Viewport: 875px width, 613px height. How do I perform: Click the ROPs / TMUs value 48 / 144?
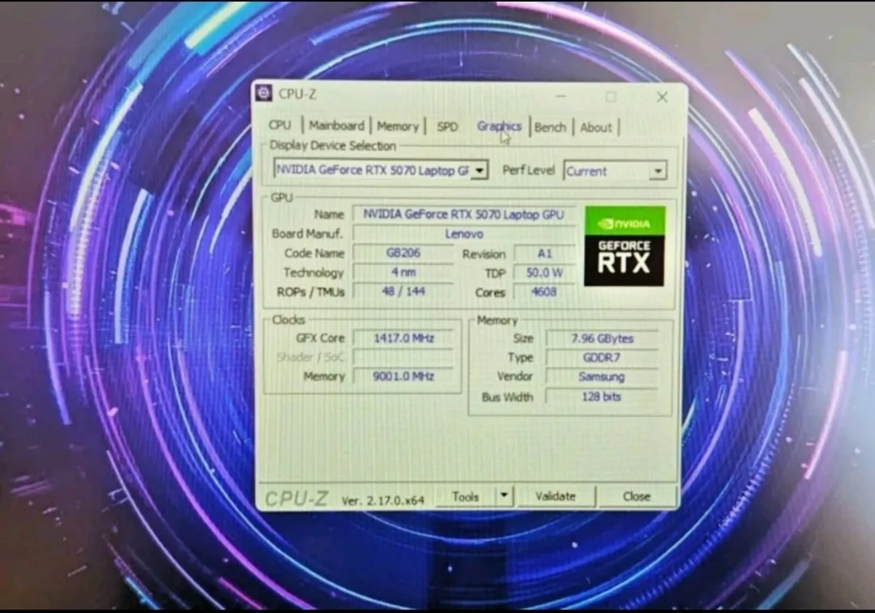pyautogui.click(x=403, y=291)
